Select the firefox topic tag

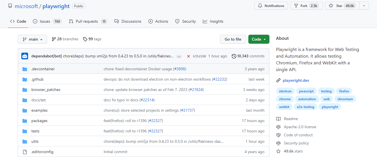tap(344, 91)
